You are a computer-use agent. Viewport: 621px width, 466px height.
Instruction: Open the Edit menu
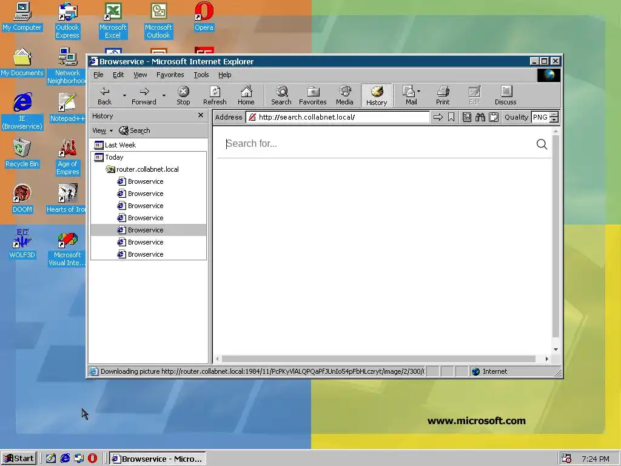pos(118,75)
